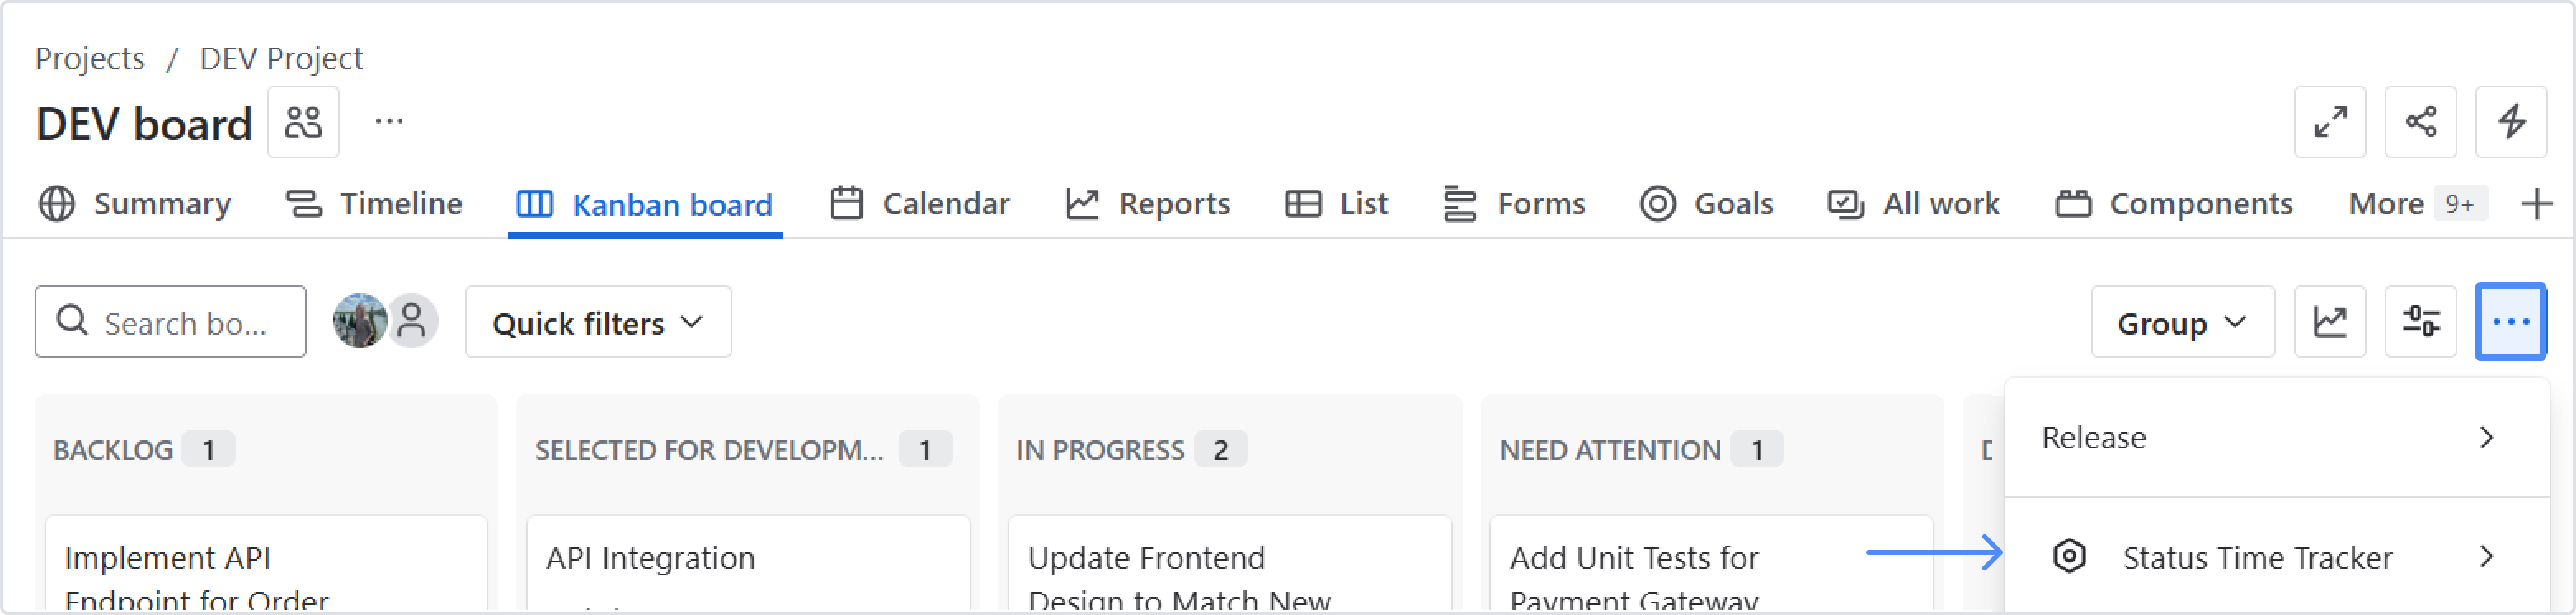Go to Projects breadcrumb link
Screen dimensions: 2576x615
click(90, 58)
